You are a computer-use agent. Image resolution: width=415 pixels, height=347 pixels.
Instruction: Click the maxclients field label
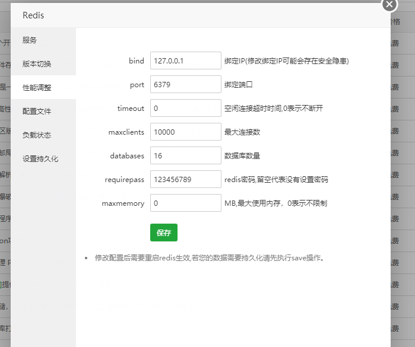[x=126, y=132]
